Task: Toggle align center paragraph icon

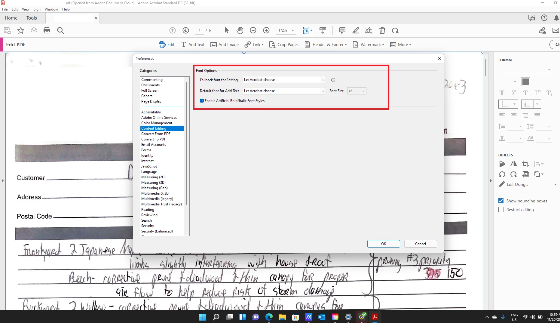Action: (x=514, y=115)
